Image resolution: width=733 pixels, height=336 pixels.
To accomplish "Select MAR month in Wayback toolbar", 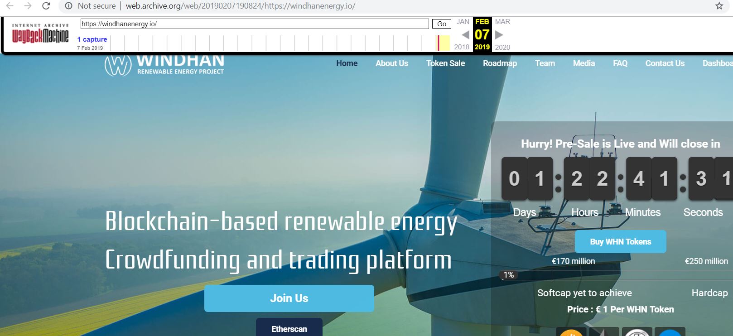I will tap(502, 22).
